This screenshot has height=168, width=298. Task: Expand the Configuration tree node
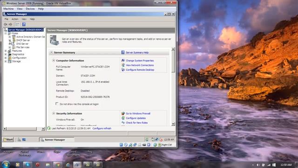(6, 58)
